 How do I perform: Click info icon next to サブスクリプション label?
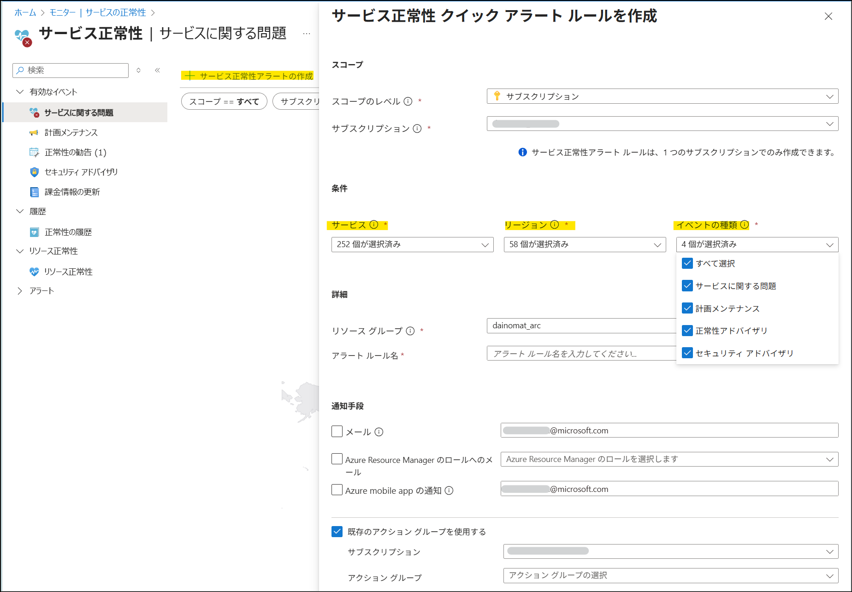click(417, 129)
